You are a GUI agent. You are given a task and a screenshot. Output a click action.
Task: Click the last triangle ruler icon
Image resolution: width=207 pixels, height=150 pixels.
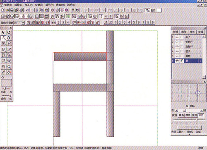[x=126, y=17]
